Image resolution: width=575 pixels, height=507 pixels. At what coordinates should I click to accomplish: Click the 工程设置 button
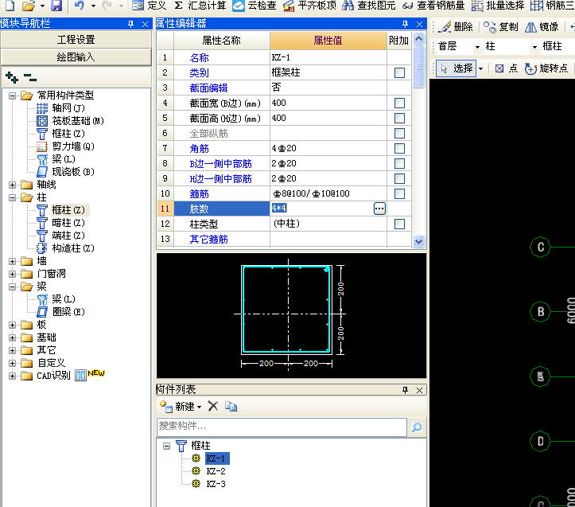[76, 40]
